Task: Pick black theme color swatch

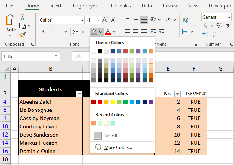Action: point(100,51)
